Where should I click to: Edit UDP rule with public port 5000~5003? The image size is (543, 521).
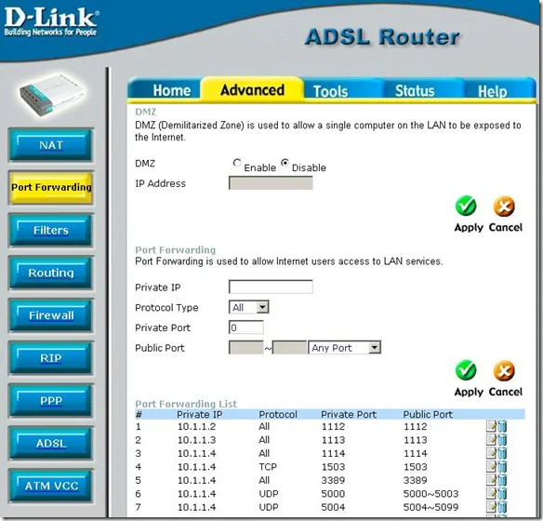[x=492, y=494]
